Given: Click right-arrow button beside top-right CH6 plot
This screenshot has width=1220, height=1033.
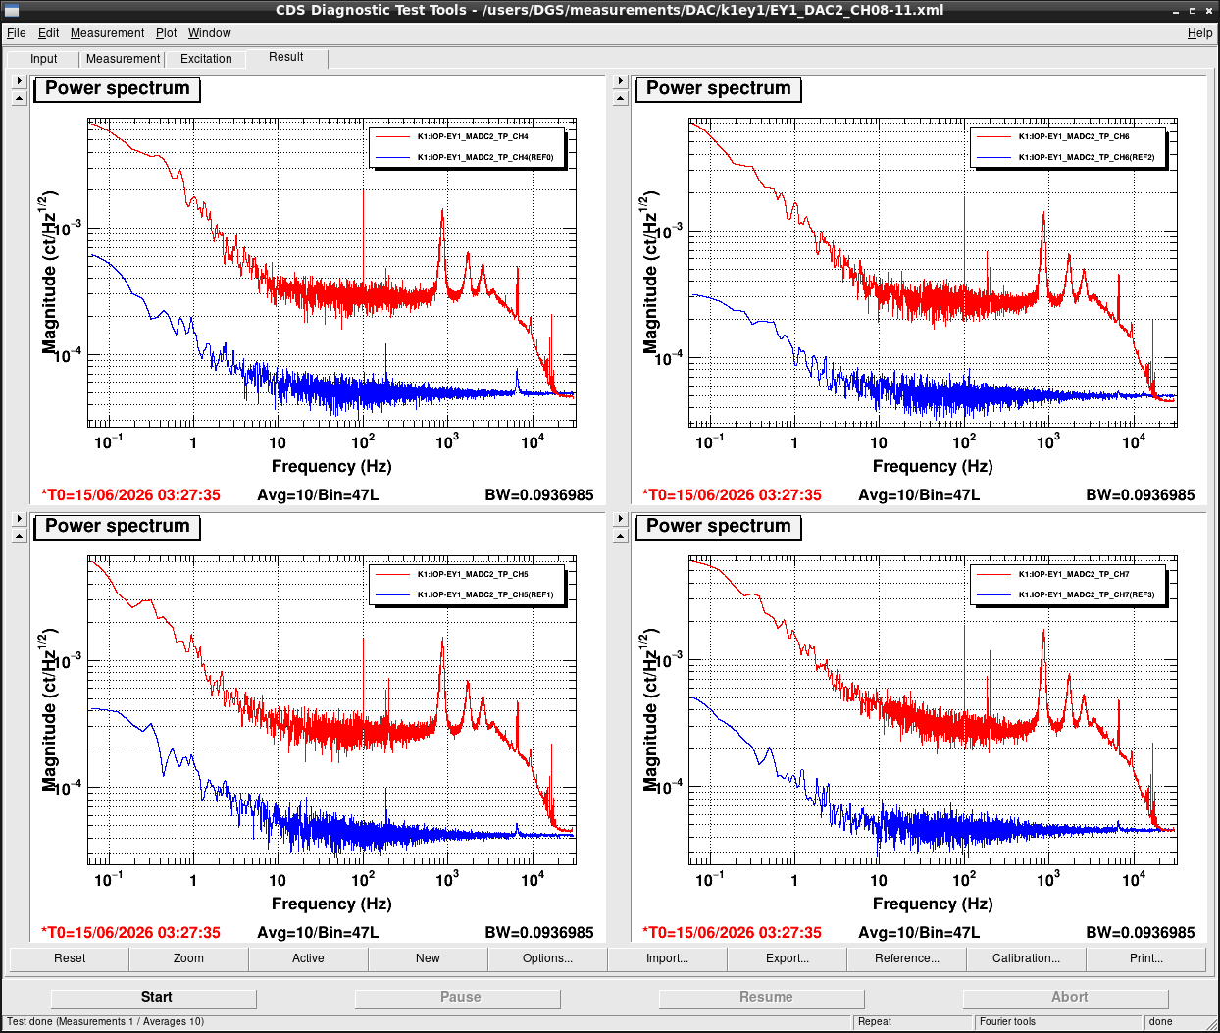Looking at the screenshot, I should point(620,81).
